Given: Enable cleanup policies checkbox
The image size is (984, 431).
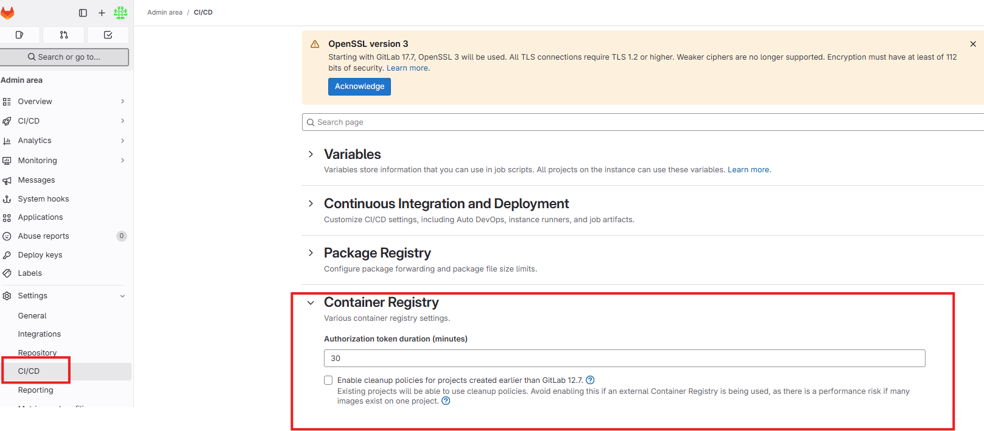Looking at the screenshot, I should pos(328,380).
